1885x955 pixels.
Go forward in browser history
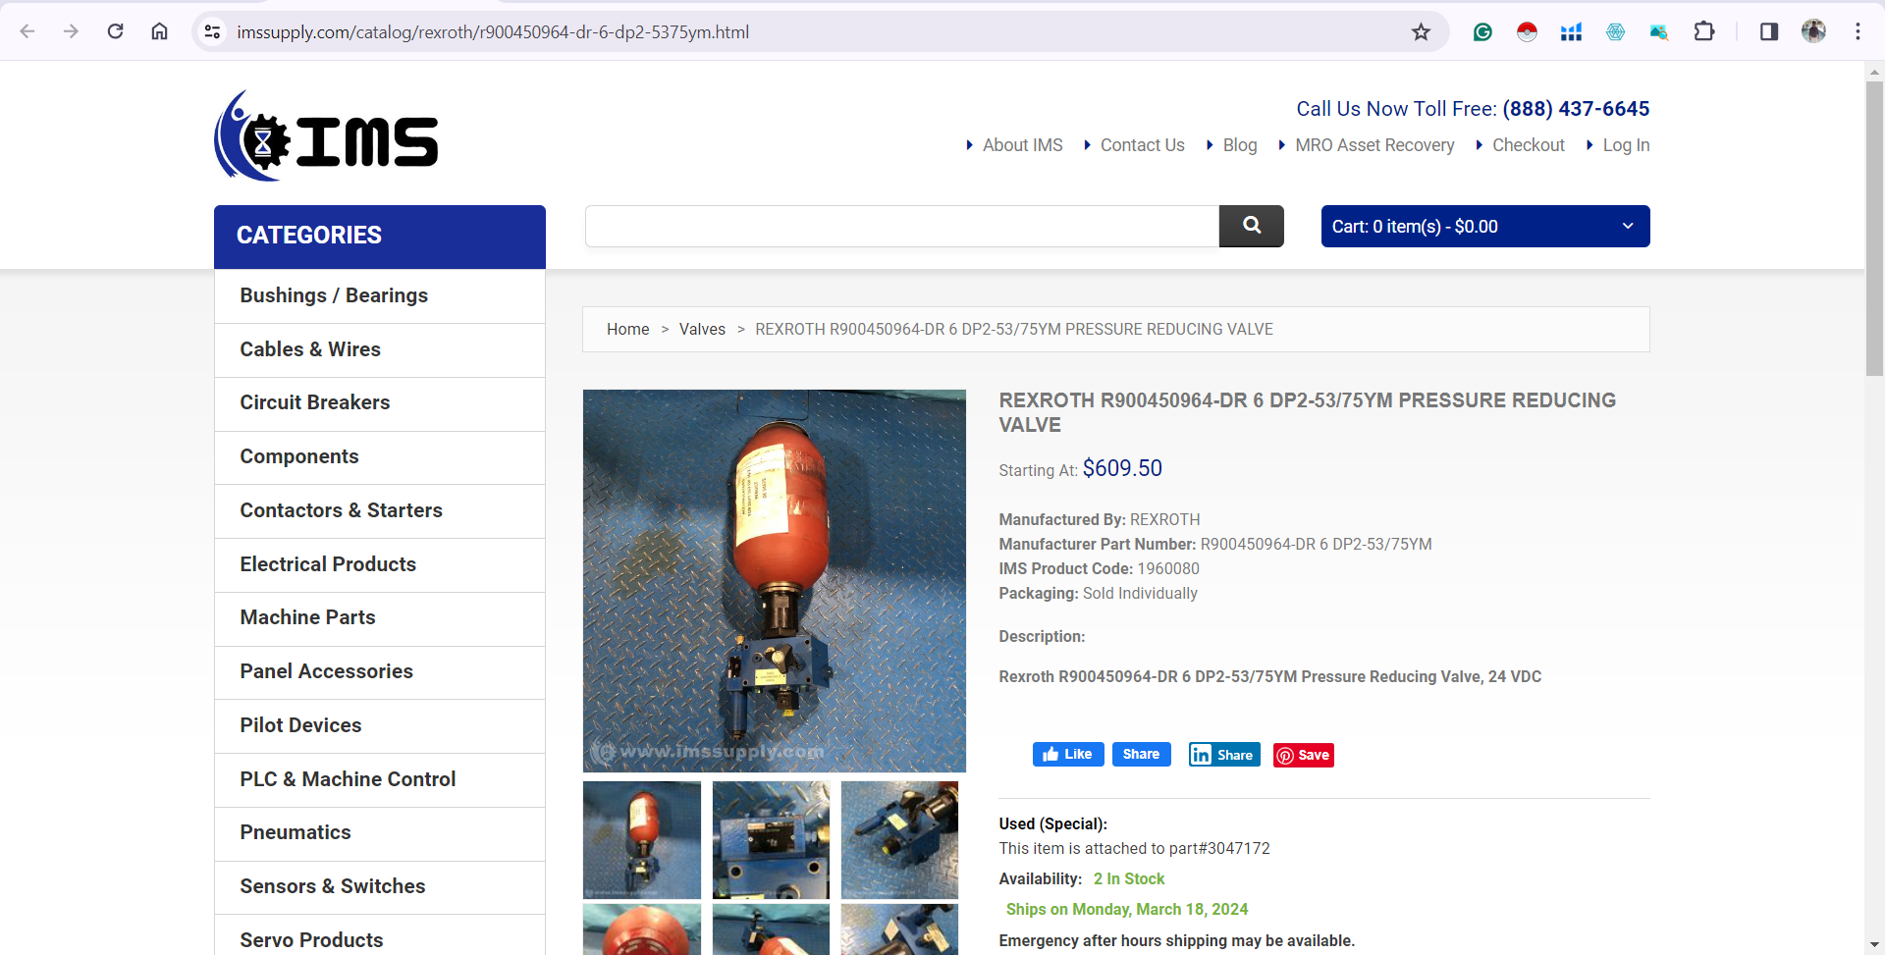(x=71, y=31)
